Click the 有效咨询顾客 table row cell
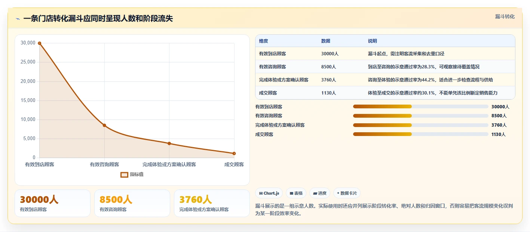 coord(287,67)
